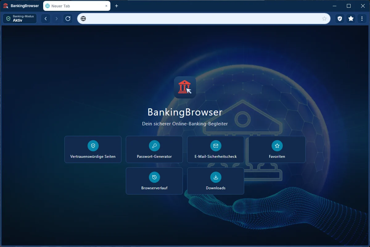
Task: Open the three-dot browser menu
Action: tap(362, 19)
